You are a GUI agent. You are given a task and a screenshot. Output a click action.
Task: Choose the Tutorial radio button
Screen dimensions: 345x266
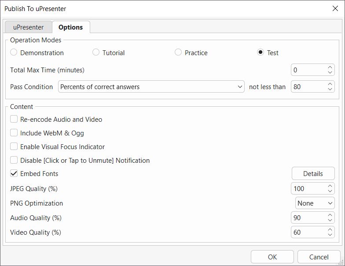pos(96,52)
